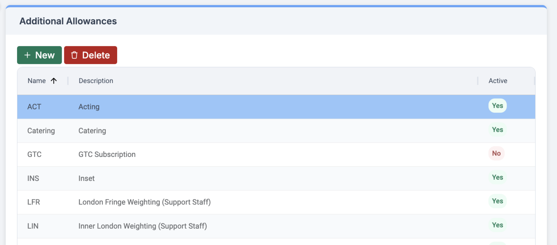Click the No badge for GTC row
The image size is (557, 245).
click(x=496, y=154)
